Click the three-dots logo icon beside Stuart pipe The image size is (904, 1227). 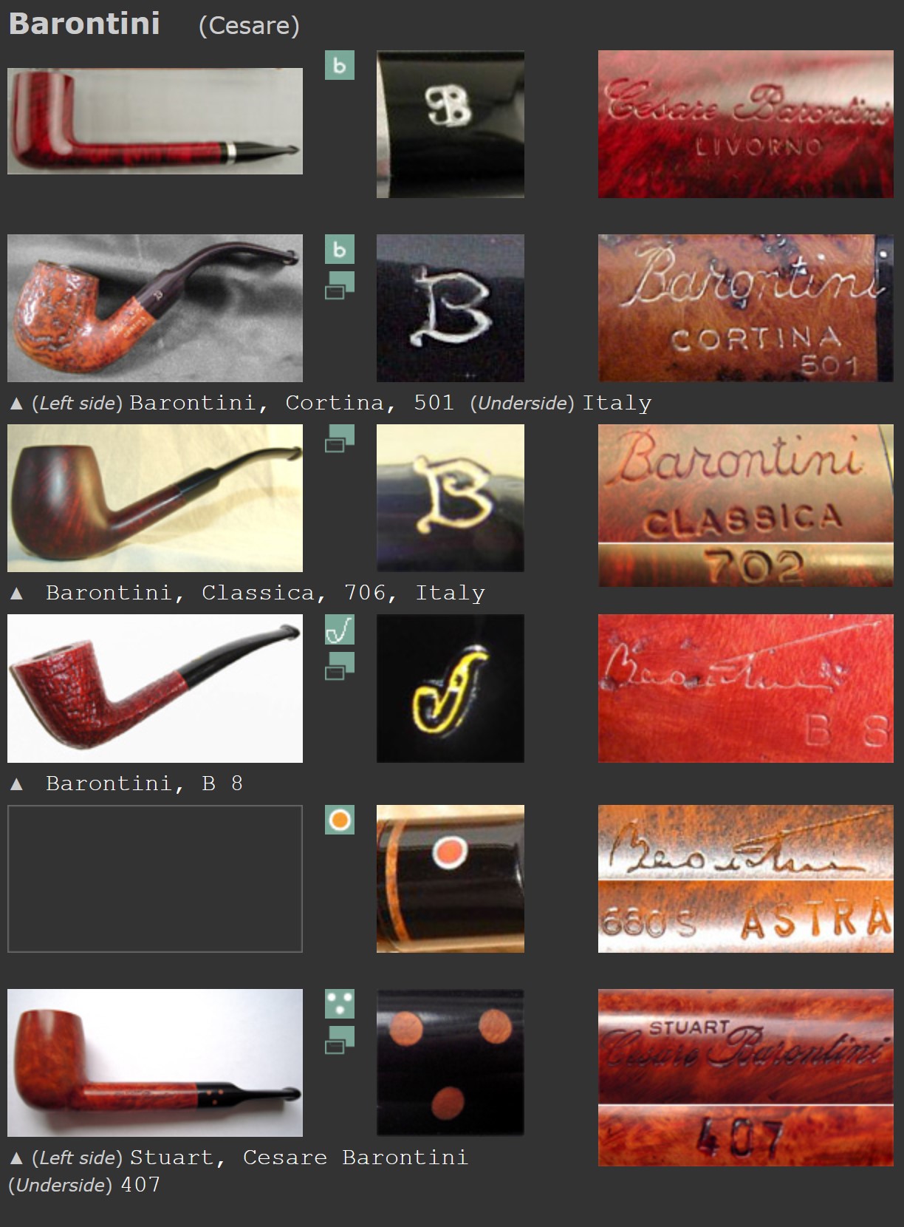click(340, 1004)
